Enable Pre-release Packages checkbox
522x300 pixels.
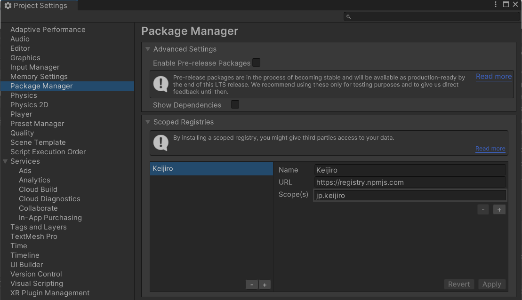(x=257, y=63)
